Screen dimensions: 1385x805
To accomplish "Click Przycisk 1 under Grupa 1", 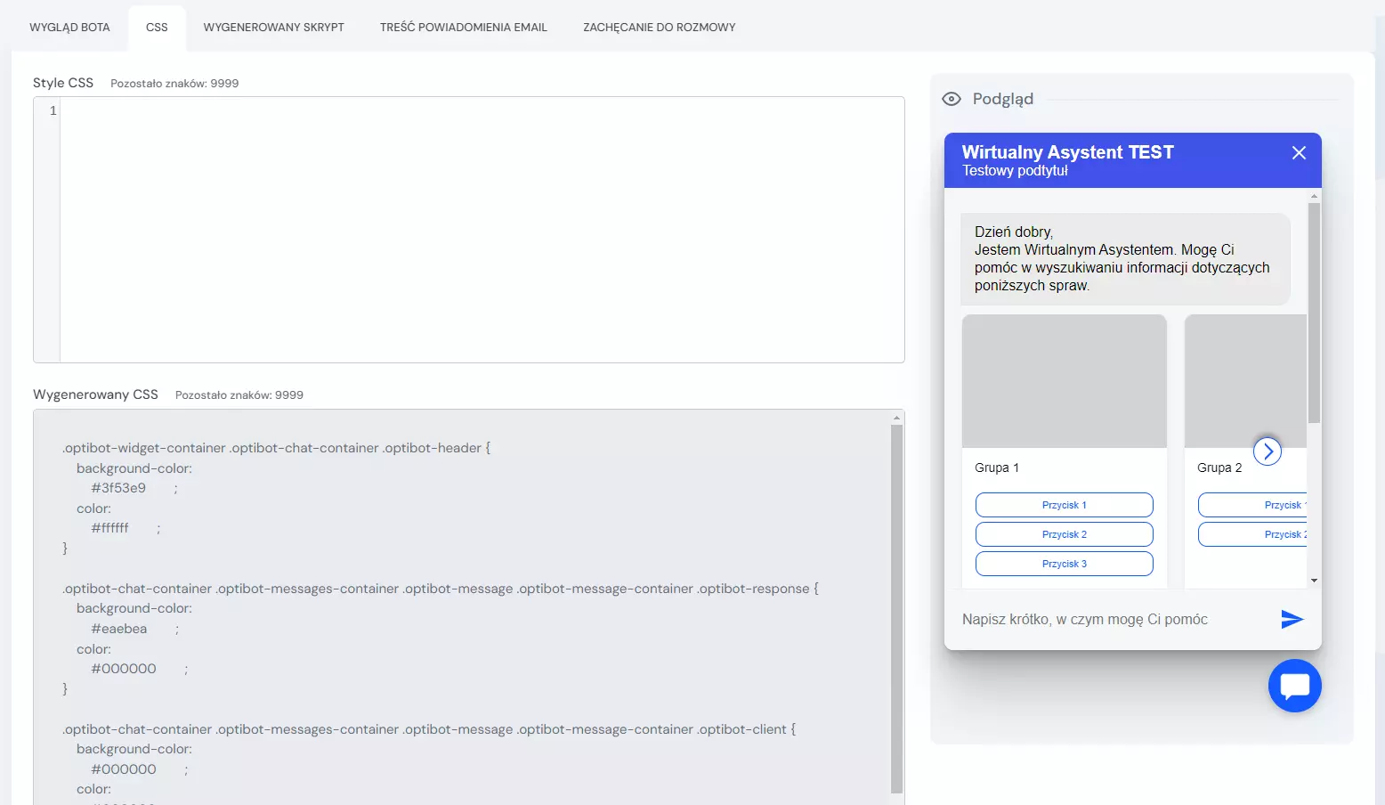I will coord(1065,505).
